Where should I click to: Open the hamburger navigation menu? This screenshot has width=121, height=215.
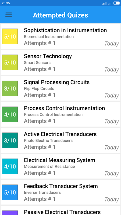click(x=9, y=15)
